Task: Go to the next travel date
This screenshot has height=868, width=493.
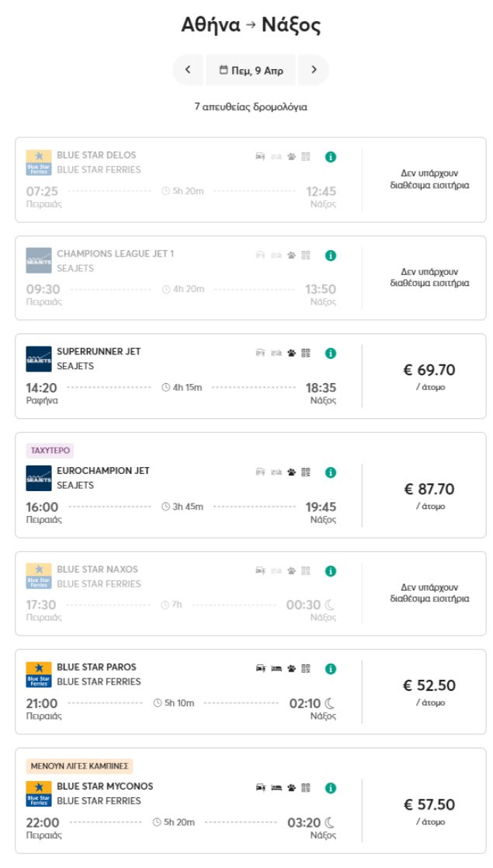Action: (x=314, y=70)
